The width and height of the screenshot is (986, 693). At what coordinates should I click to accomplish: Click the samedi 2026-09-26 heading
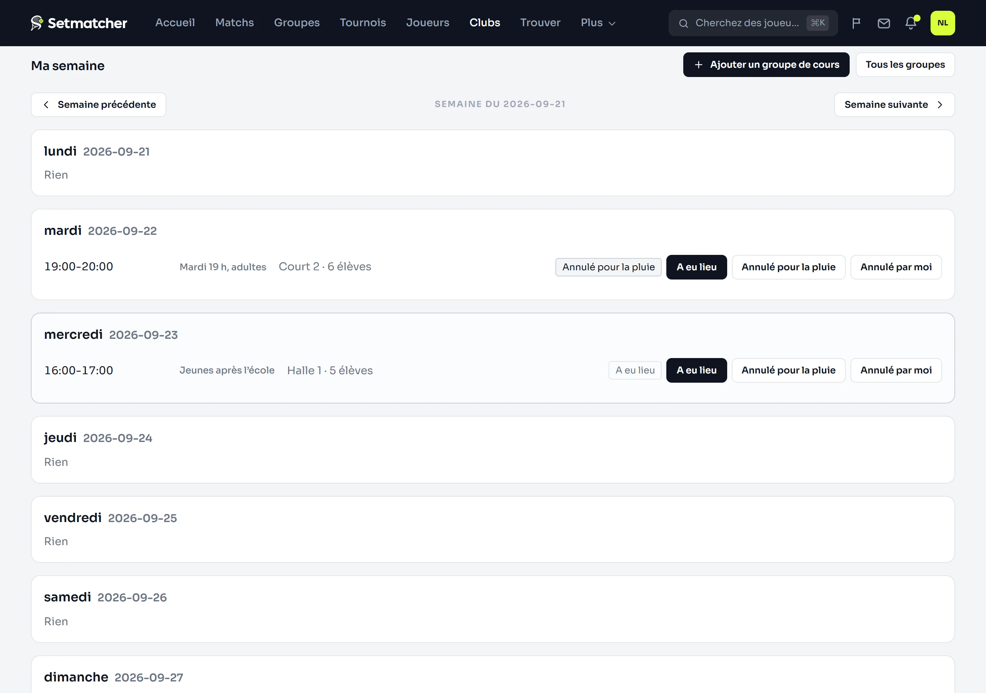tap(105, 597)
